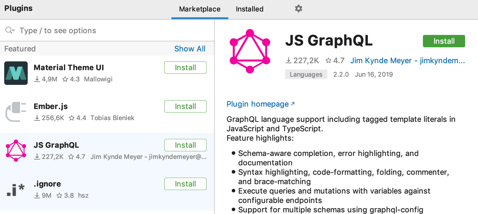The width and height of the screenshot is (478, 214).
Task: Click the Material Theme UI plugin icon
Action: click(16, 73)
